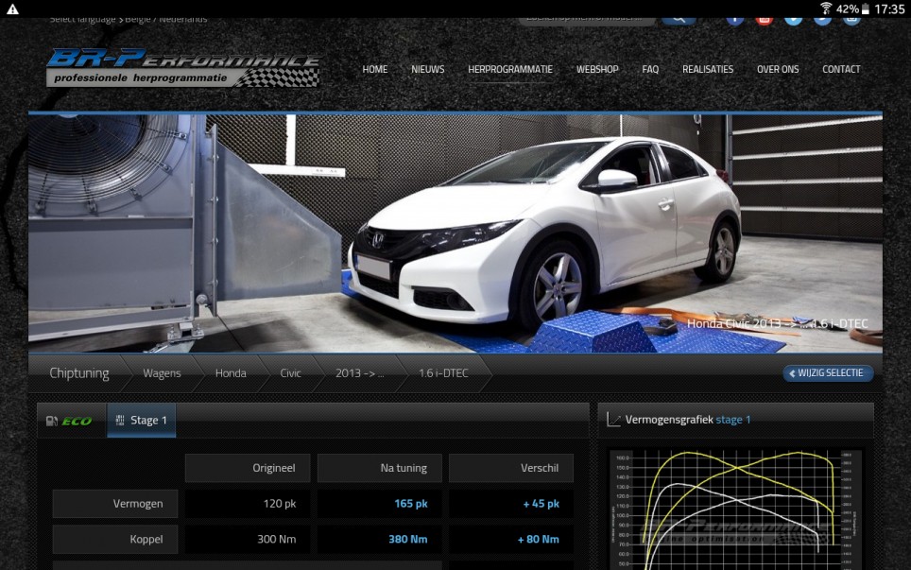Click the '1.6 i-DTEC' breadcrumb
The image size is (911, 570).
(443, 373)
